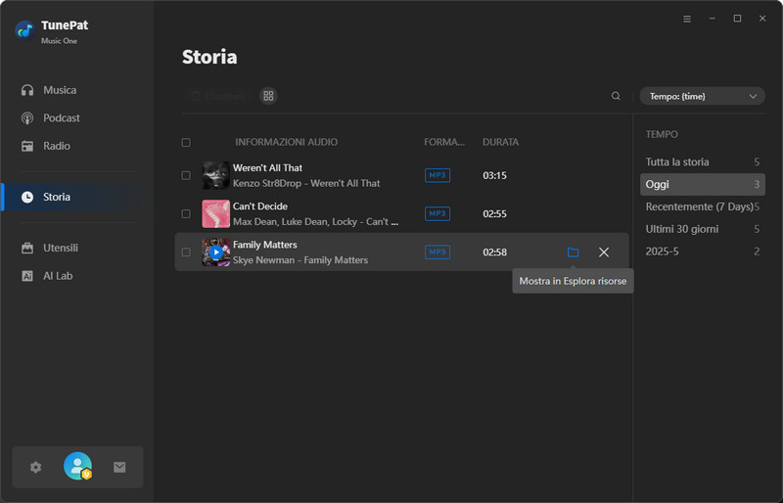Open the Radio section

click(x=56, y=146)
